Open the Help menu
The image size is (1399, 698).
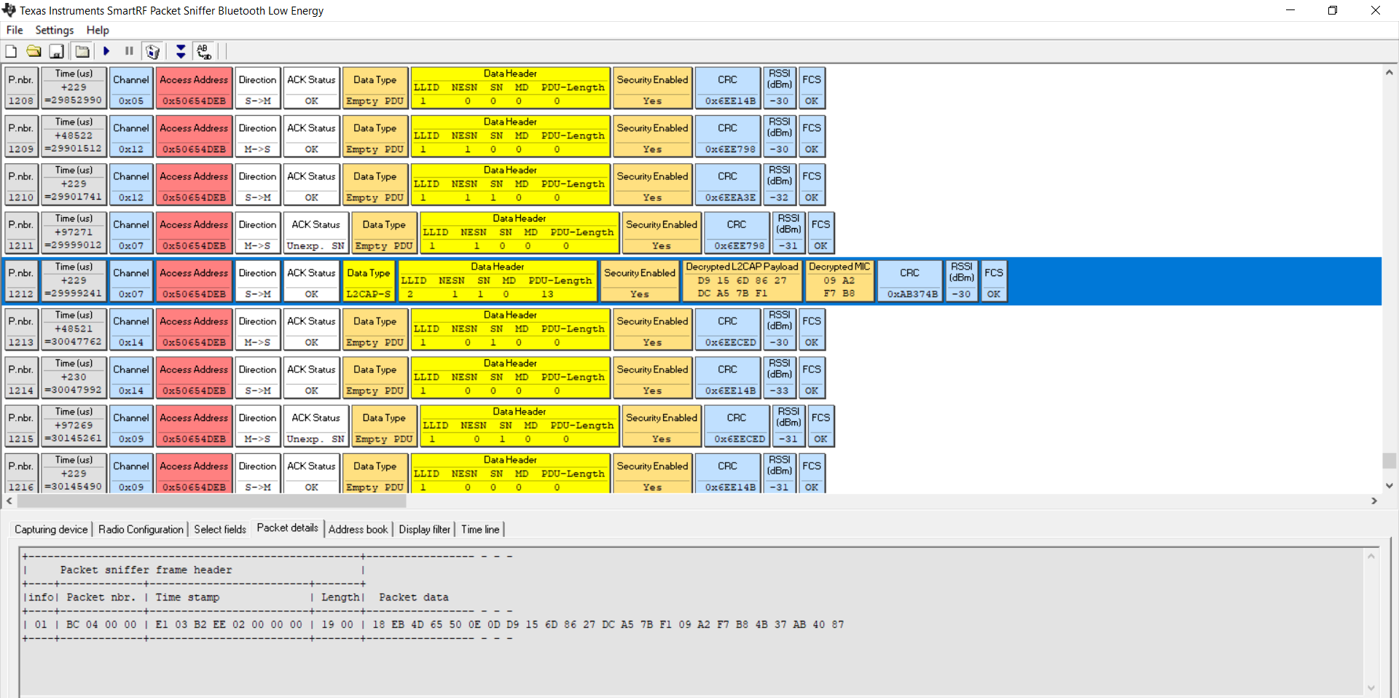pos(98,30)
